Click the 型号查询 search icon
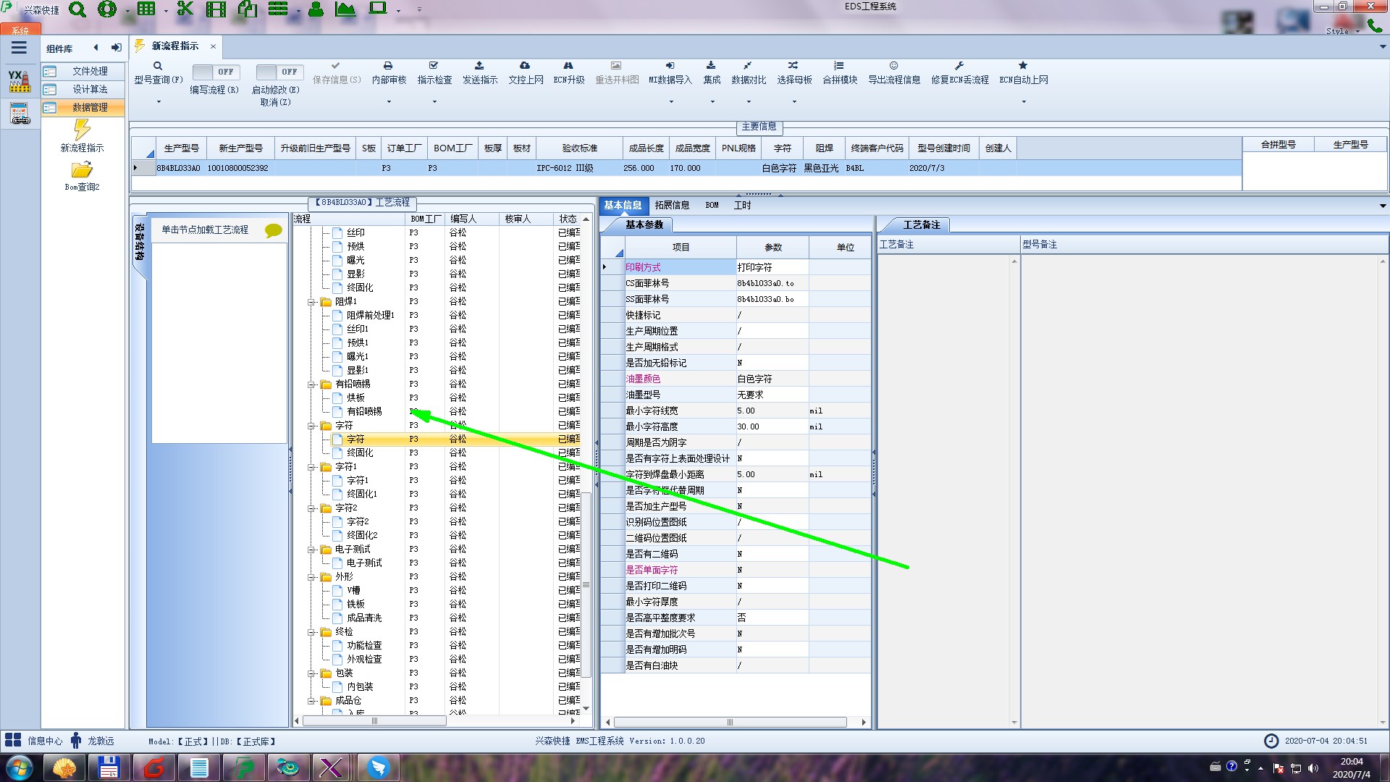 coord(158,66)
